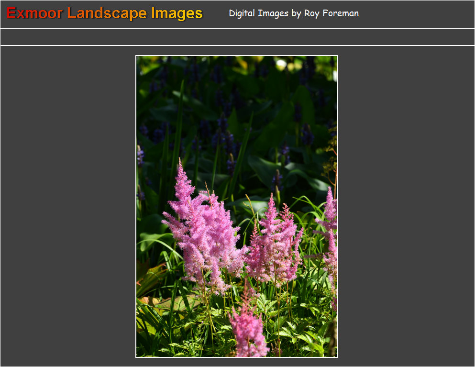Click the word 'Exmoor' in the heading
The width and height of the screenshot is (475, 367).
click(34, 13)
